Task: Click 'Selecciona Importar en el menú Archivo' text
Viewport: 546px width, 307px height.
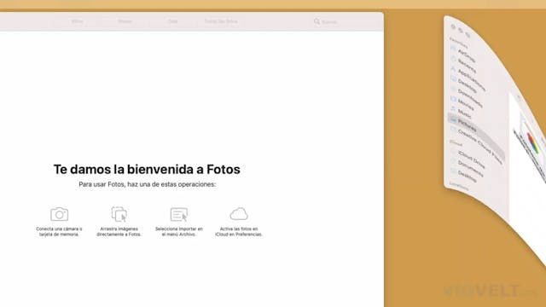Action: coord(179,231)
